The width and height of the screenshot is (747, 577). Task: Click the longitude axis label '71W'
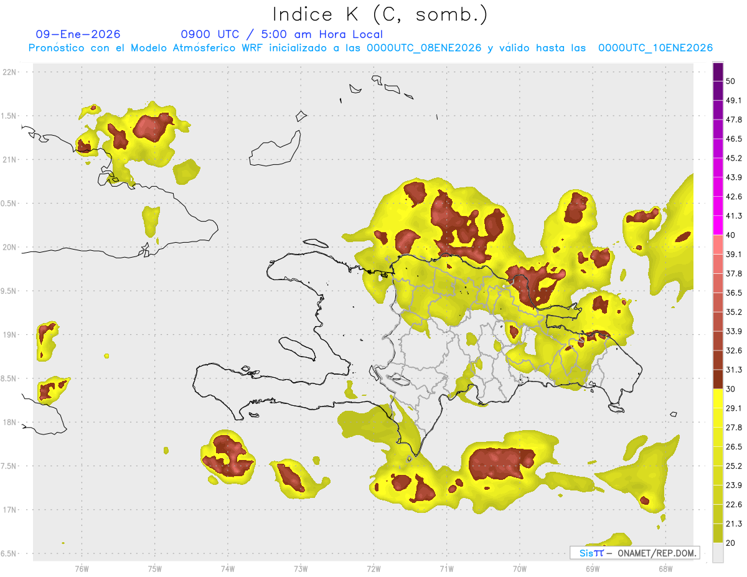tap(446, 569)
